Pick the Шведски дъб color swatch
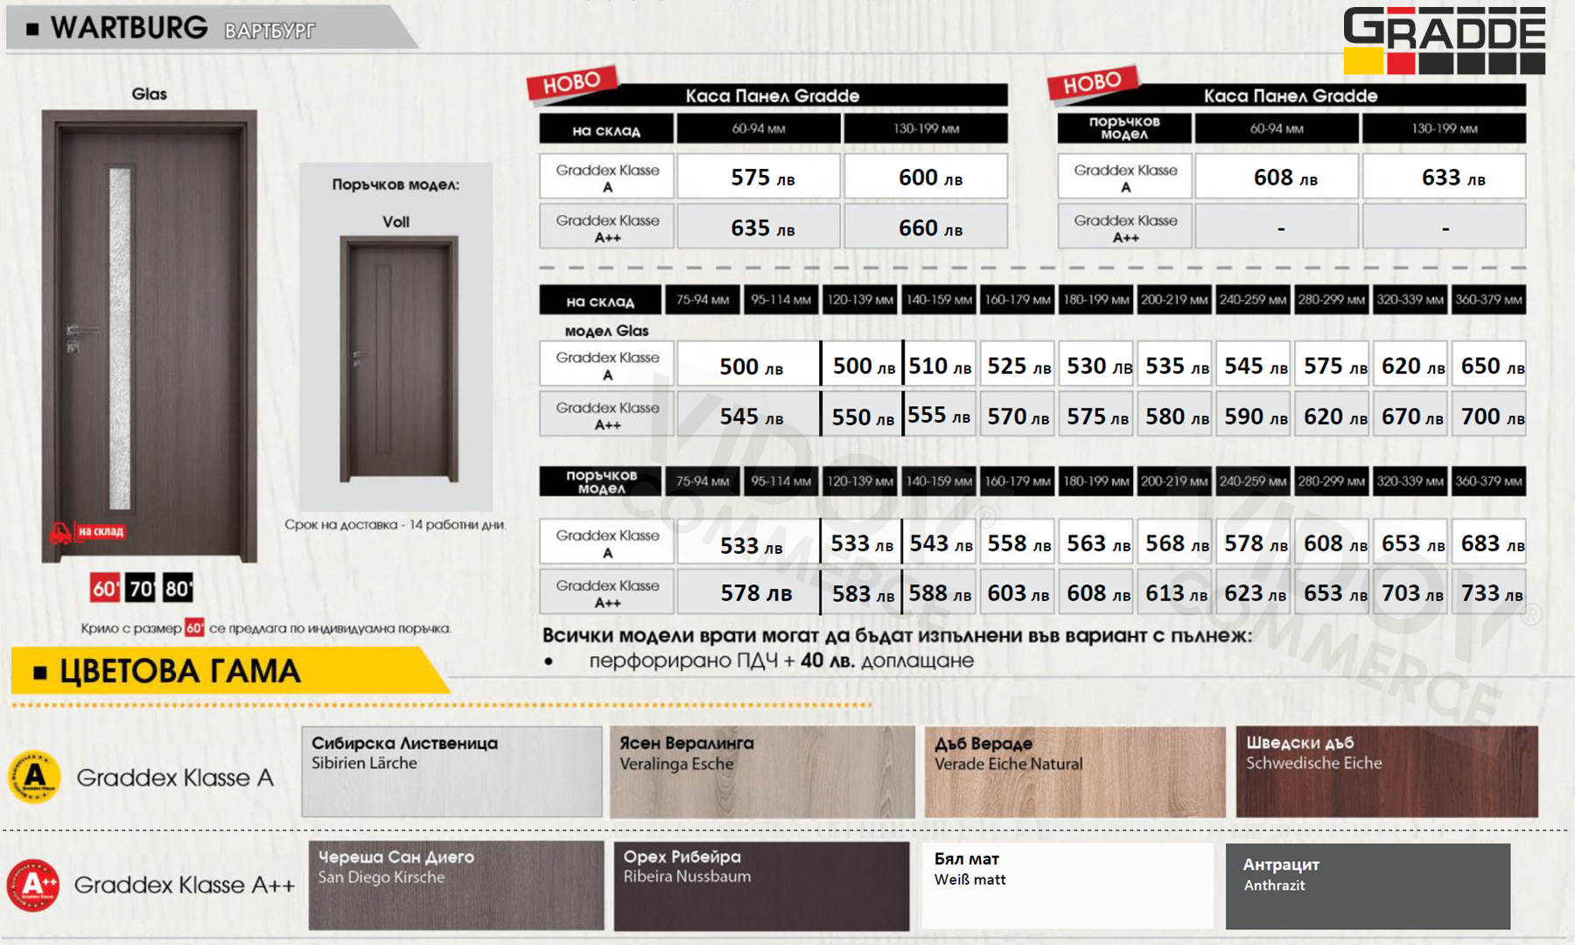The image size is (1575, 945). click(x=1387, y=771)
